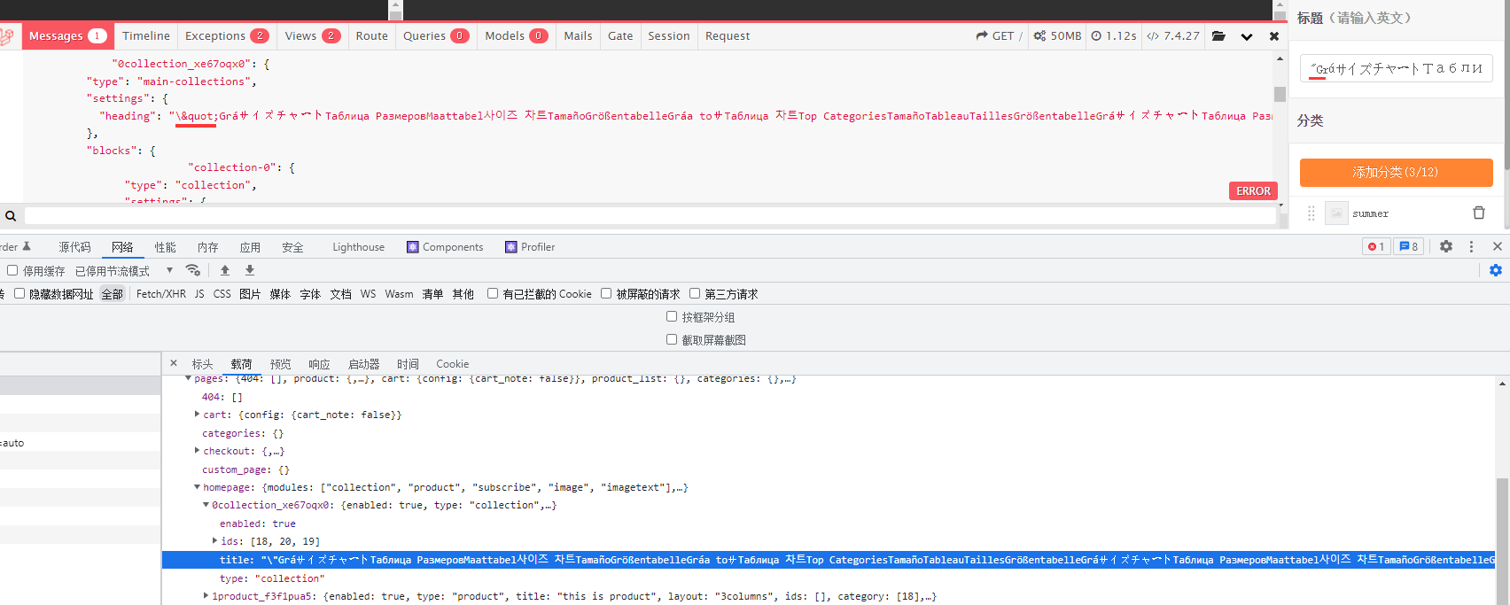1510x605 pixels.
Task: Minimize debugbar with the down chevron icon
Action: pyautogui.click(x=1247, y=36)
